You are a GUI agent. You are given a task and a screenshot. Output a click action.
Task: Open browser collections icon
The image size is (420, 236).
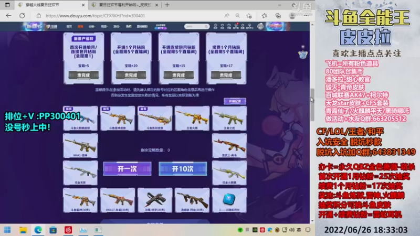tap(278, 16)
